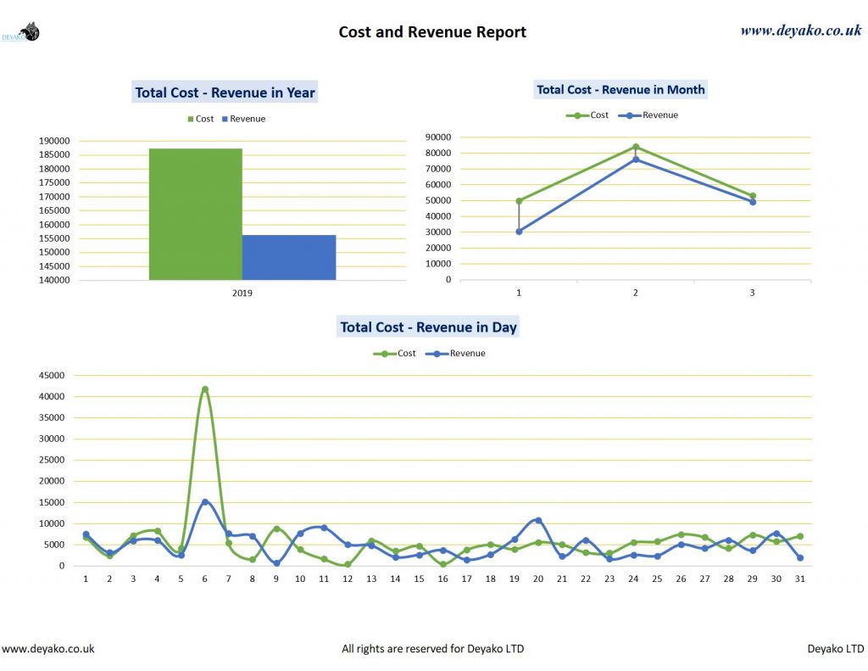Click the yellow gridline at 45000 in daily chart
The height and width of the screenshot is (671, 868).
[x=424, y=374]
